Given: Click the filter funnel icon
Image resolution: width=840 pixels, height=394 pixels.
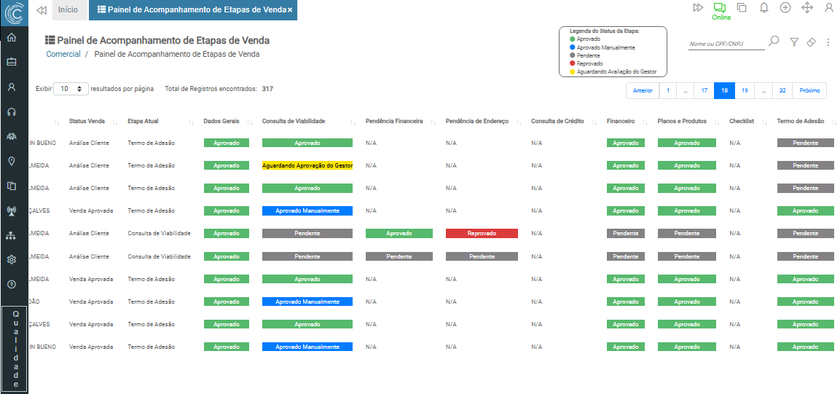Looking at the screenshot, I should tap(795, 42).
